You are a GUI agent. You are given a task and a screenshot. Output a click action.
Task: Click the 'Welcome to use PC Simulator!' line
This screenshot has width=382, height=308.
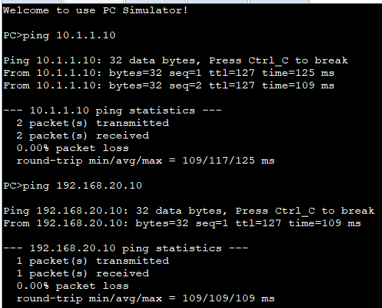tap(95, 10)
